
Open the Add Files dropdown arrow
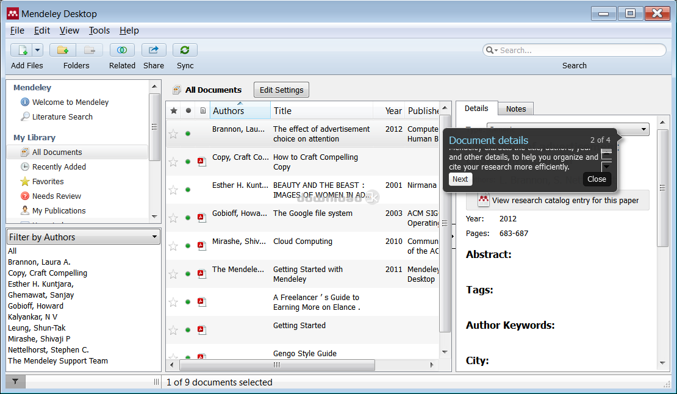(38, 50)
